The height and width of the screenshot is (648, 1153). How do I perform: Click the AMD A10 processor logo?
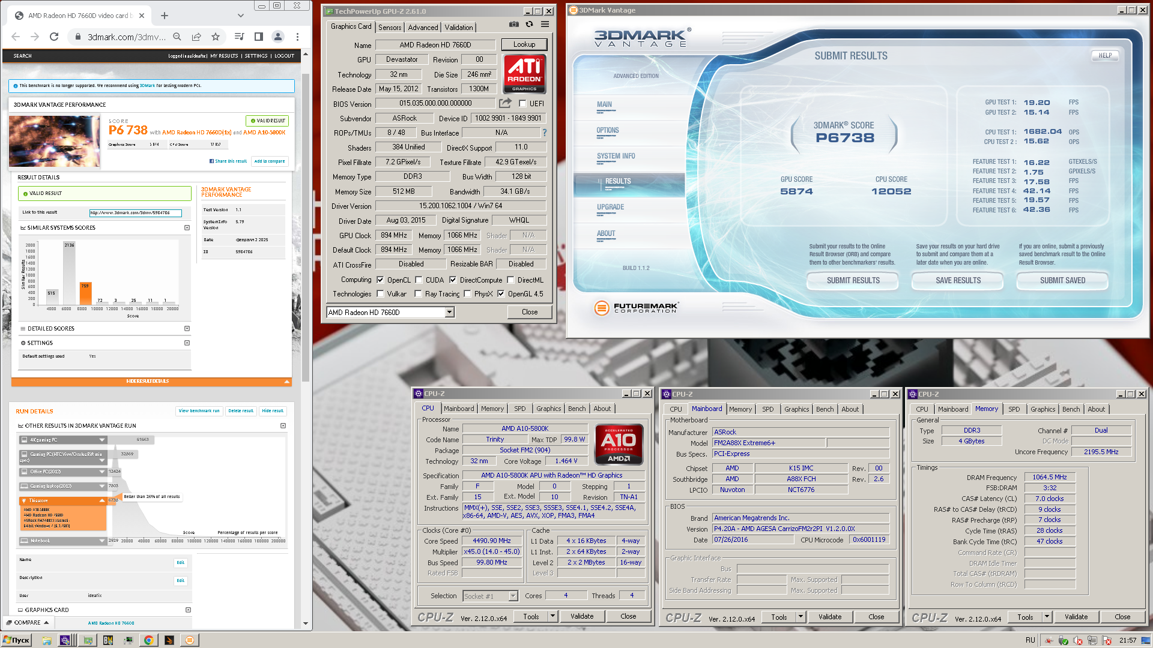pyautogui.click(x=619, y=445)
